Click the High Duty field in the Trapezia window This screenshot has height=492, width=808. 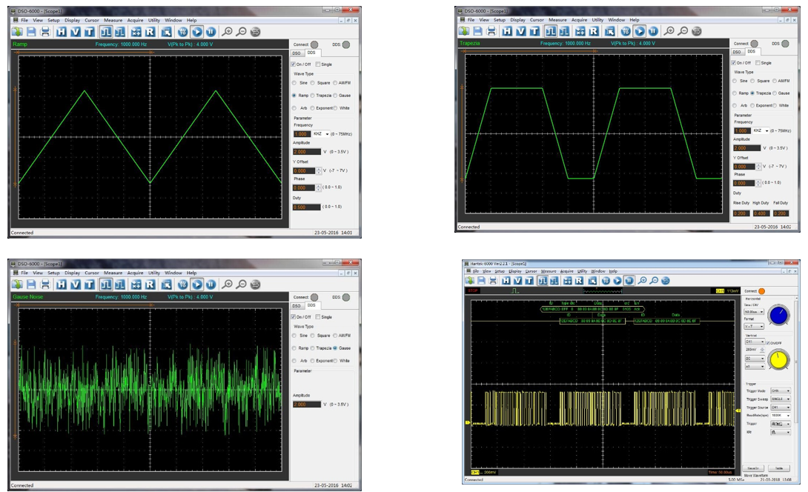pos(760,213)
